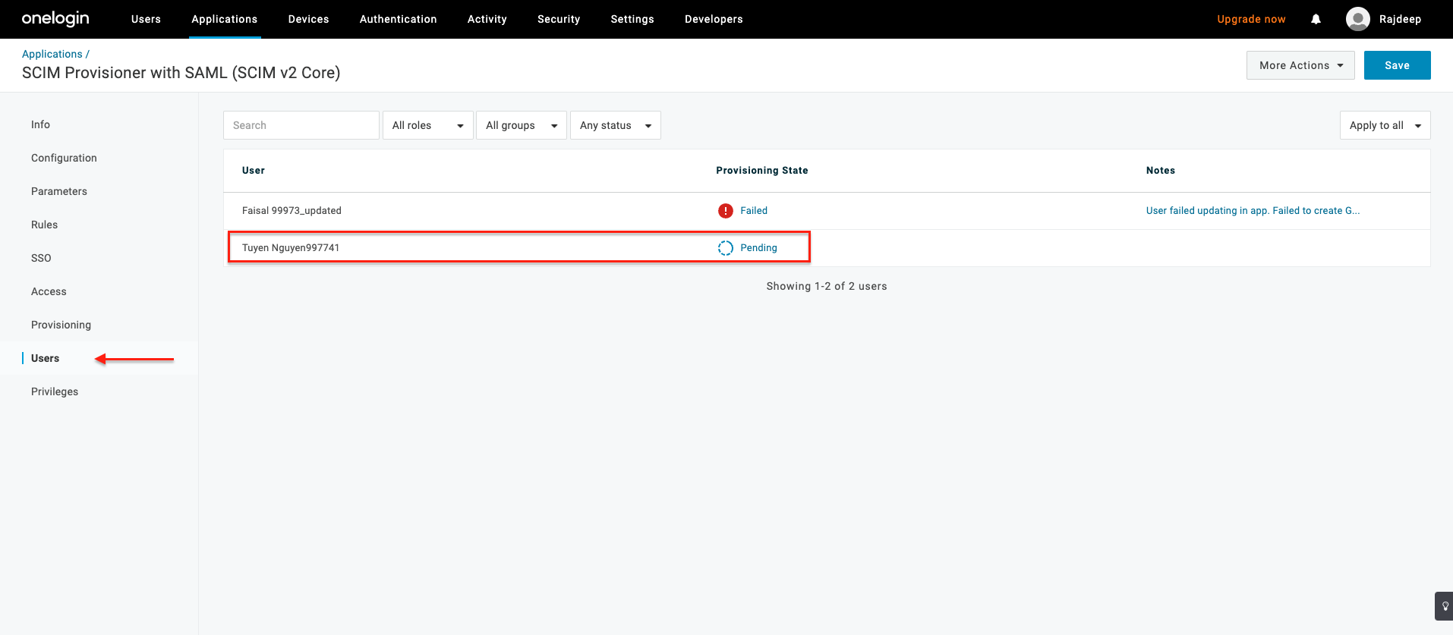The height and width of the screenshot is (635, 1453).
Task: Open the Developers menu in top navigation
Action: [x=713, y=19]
